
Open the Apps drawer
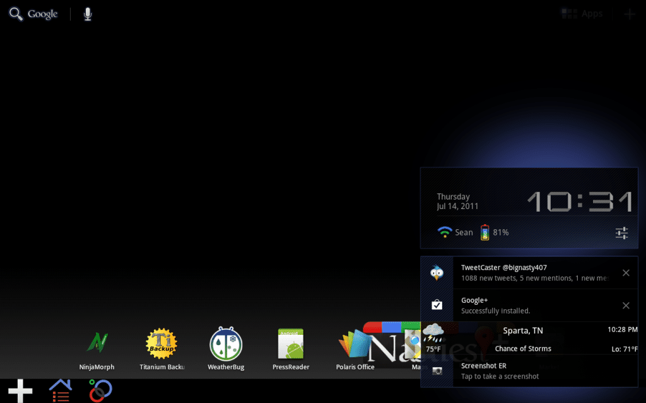point(582,14)
